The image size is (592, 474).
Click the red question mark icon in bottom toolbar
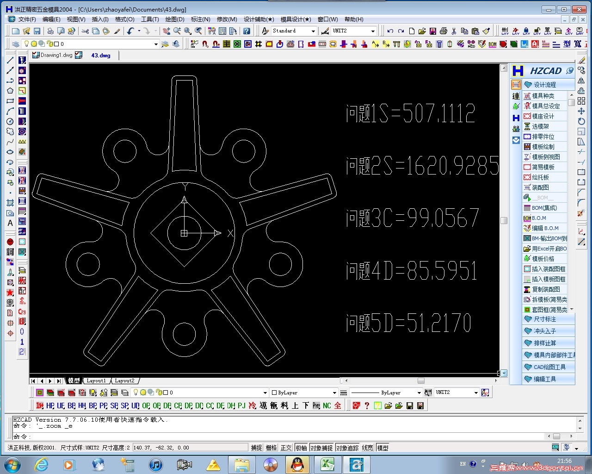pos(367,405)
